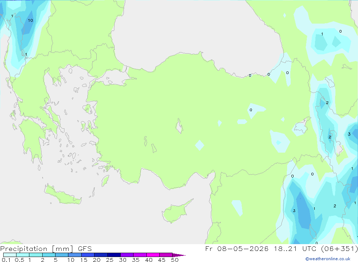Viewport: 358px width, 262px height.
Task: Click the "25" legend scale label
Action: tap(110, 260)
